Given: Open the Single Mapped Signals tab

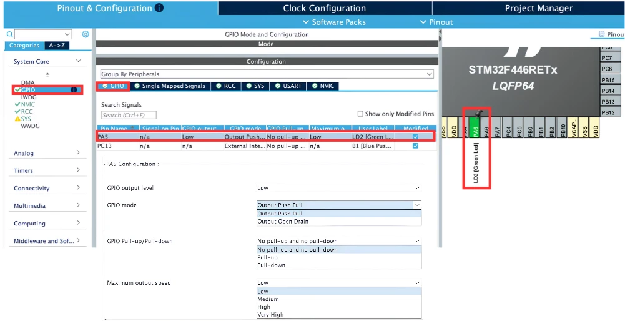Looking at the screenshot, I should (170, 86).
